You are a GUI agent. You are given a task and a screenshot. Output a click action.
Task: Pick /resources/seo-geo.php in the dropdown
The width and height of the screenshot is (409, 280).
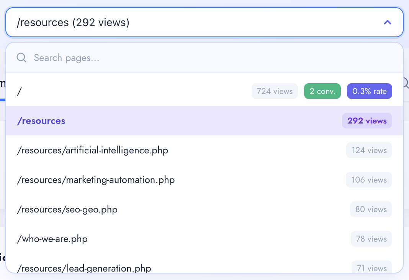click(x=204, y=209)
